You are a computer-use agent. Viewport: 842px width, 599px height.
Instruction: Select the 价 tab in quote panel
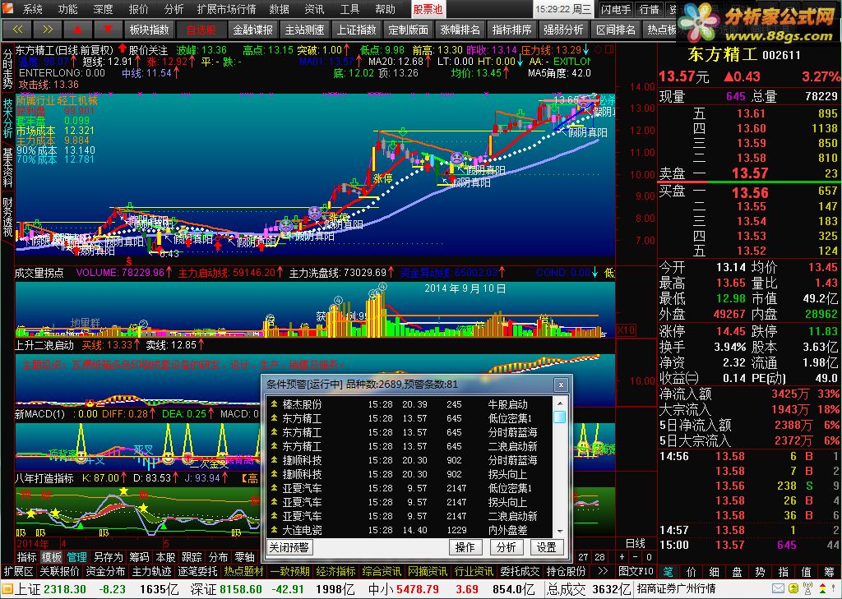pyautogui.click(x=691, y=572)
